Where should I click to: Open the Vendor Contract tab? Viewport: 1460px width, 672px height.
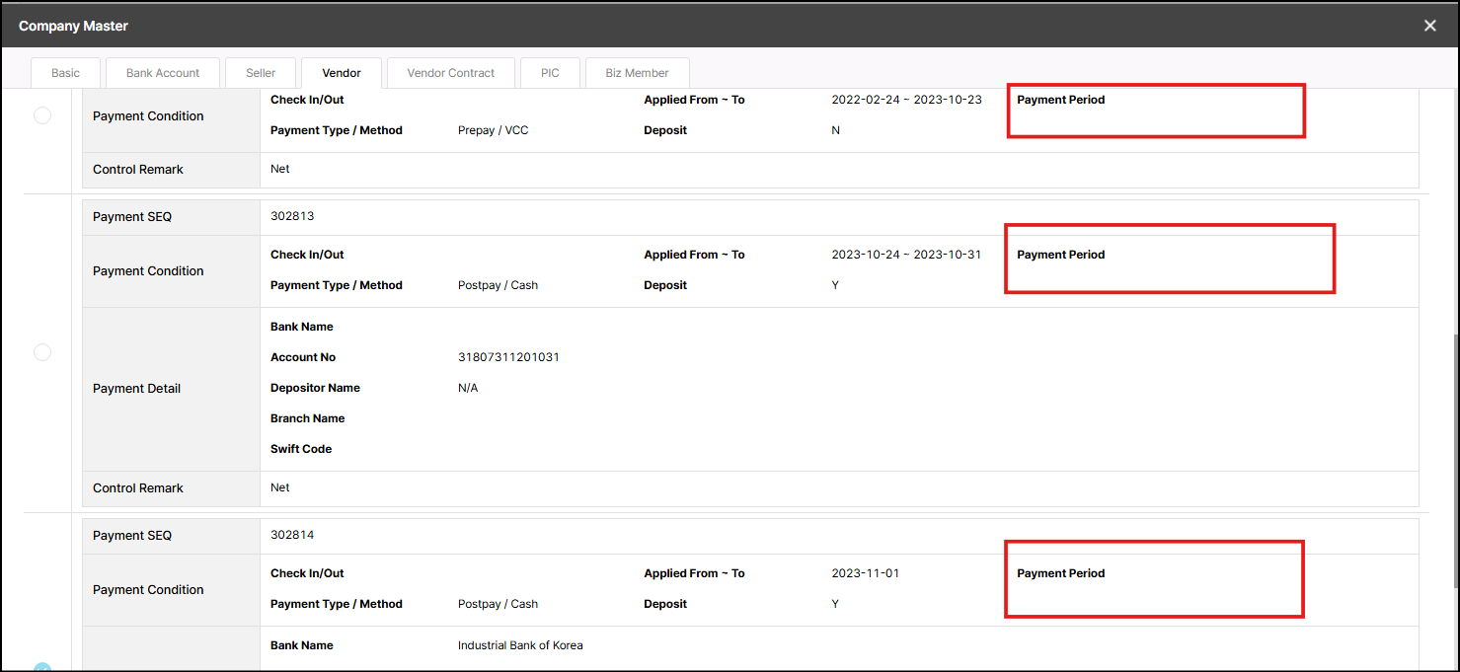pyautogui.click(x=451, y=73)
